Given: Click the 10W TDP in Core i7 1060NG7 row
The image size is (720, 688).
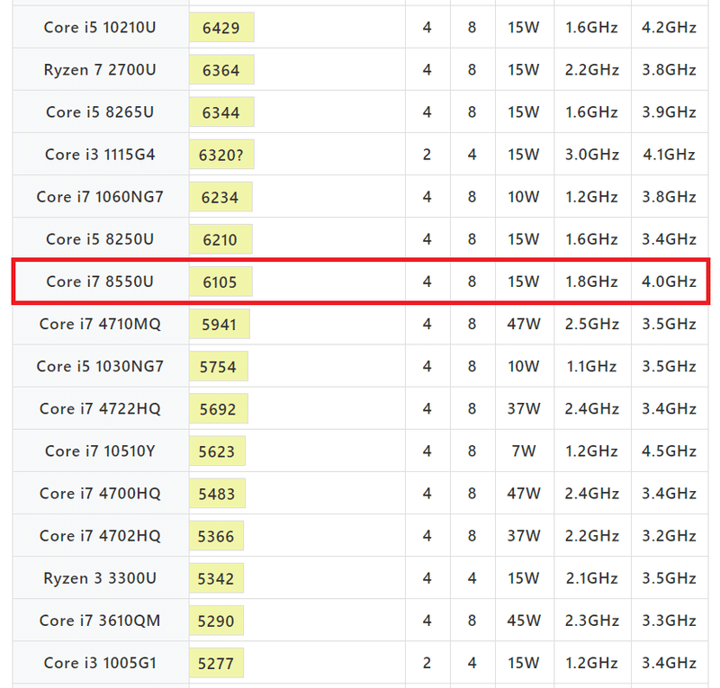Looking at the screenshot, I should (x=524, y=197).
